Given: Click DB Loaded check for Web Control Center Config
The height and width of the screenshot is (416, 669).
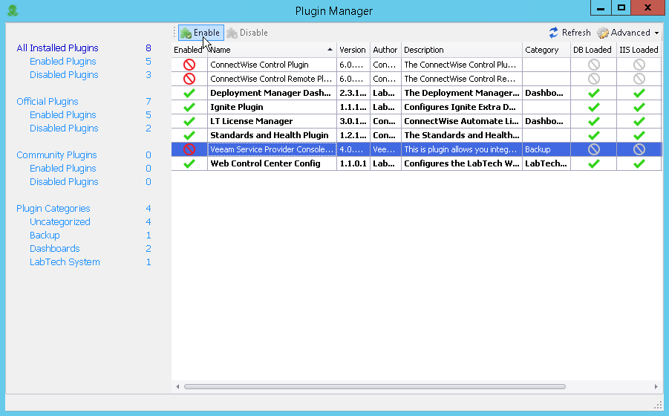Looking at the screenshot, I should 594,163.
